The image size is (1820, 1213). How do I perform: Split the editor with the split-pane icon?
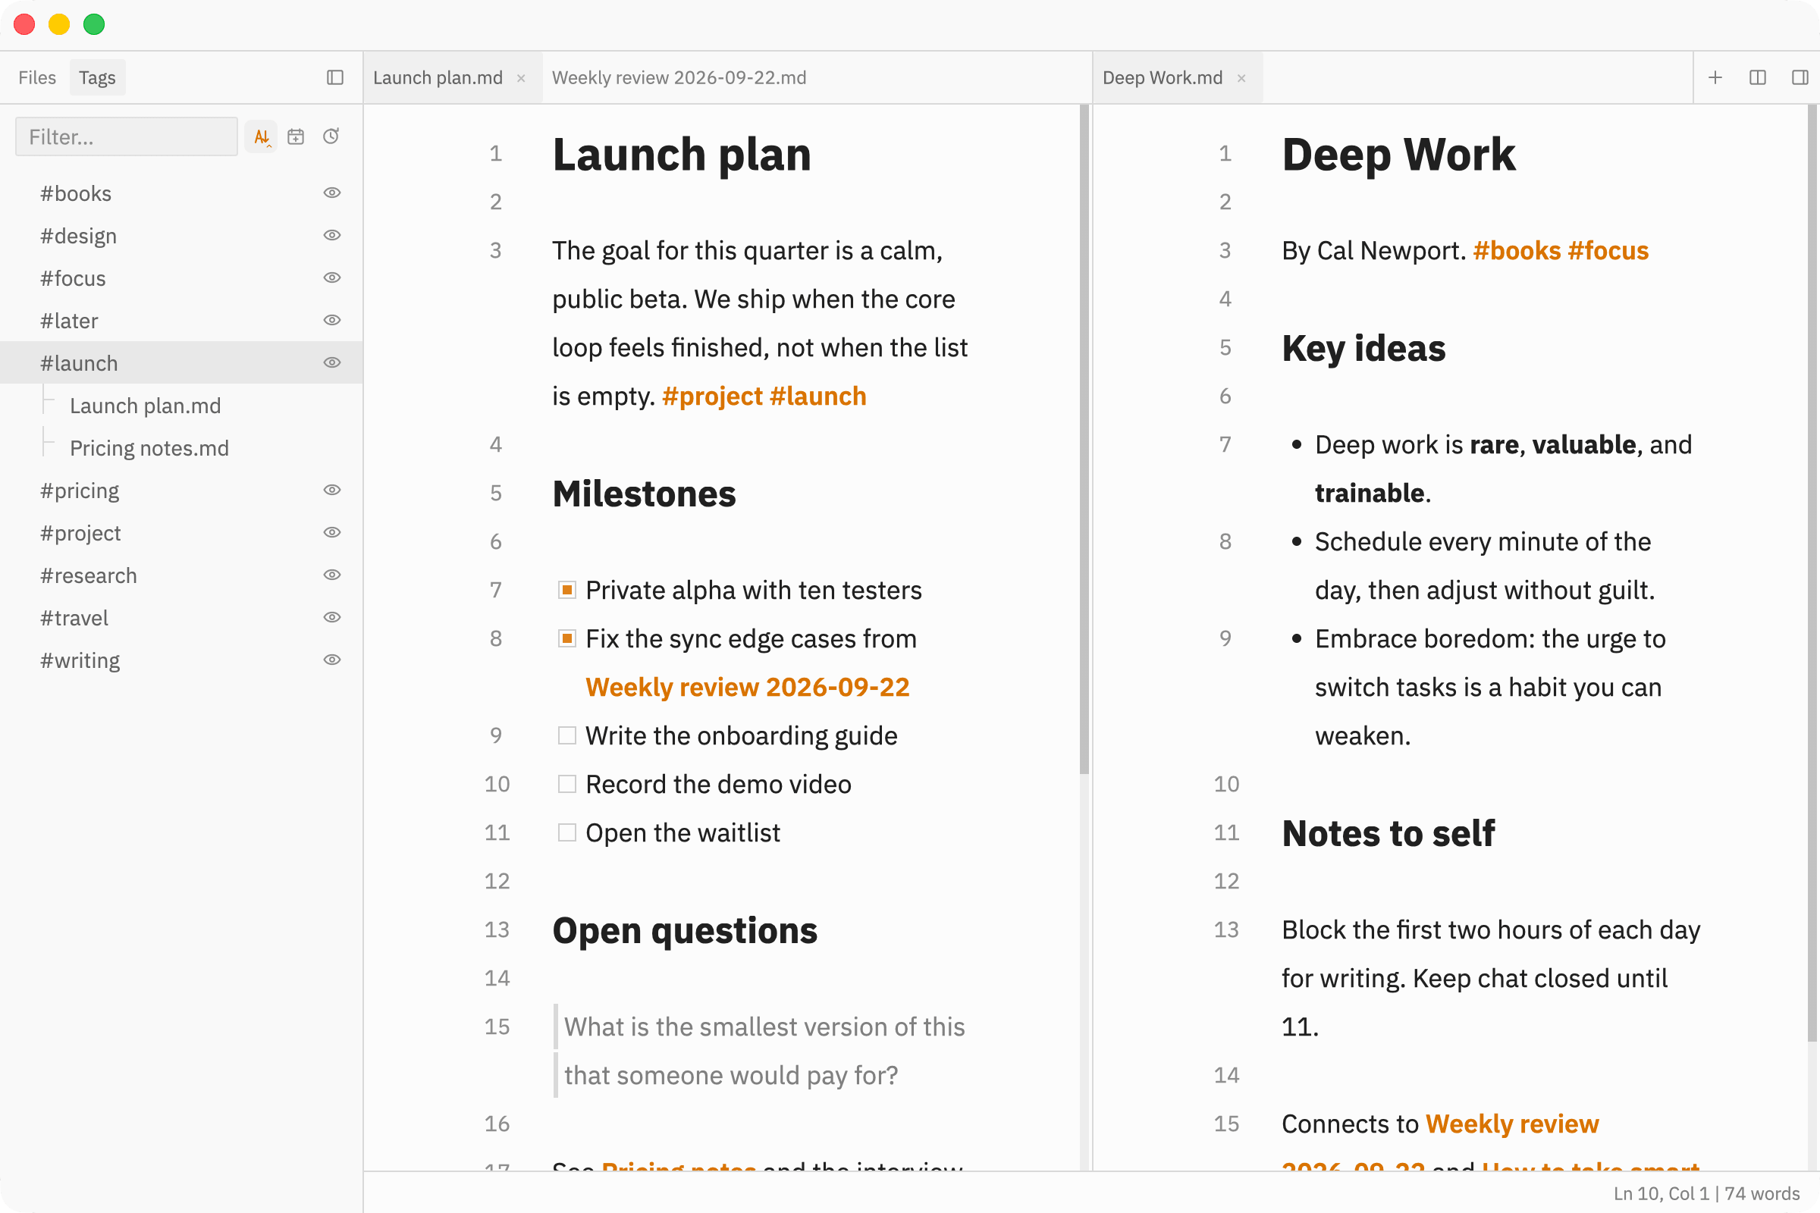[x=1757, y=77]
